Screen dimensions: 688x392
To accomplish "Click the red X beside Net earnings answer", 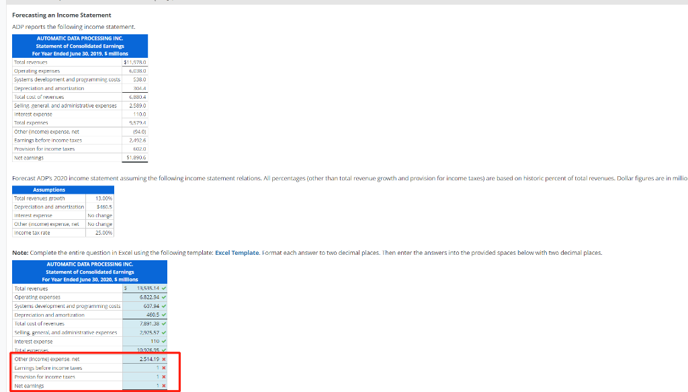I will pos(163,385).
